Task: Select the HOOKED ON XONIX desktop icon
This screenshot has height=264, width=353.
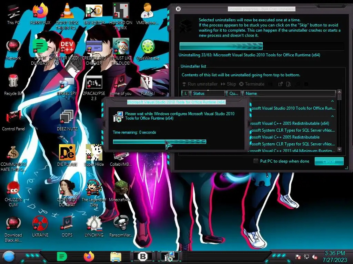Action: [x=121, y=17]
